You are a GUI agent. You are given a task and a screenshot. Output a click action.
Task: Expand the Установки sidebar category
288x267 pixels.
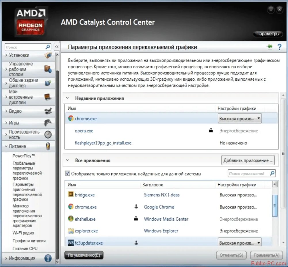tap(6, 55)
